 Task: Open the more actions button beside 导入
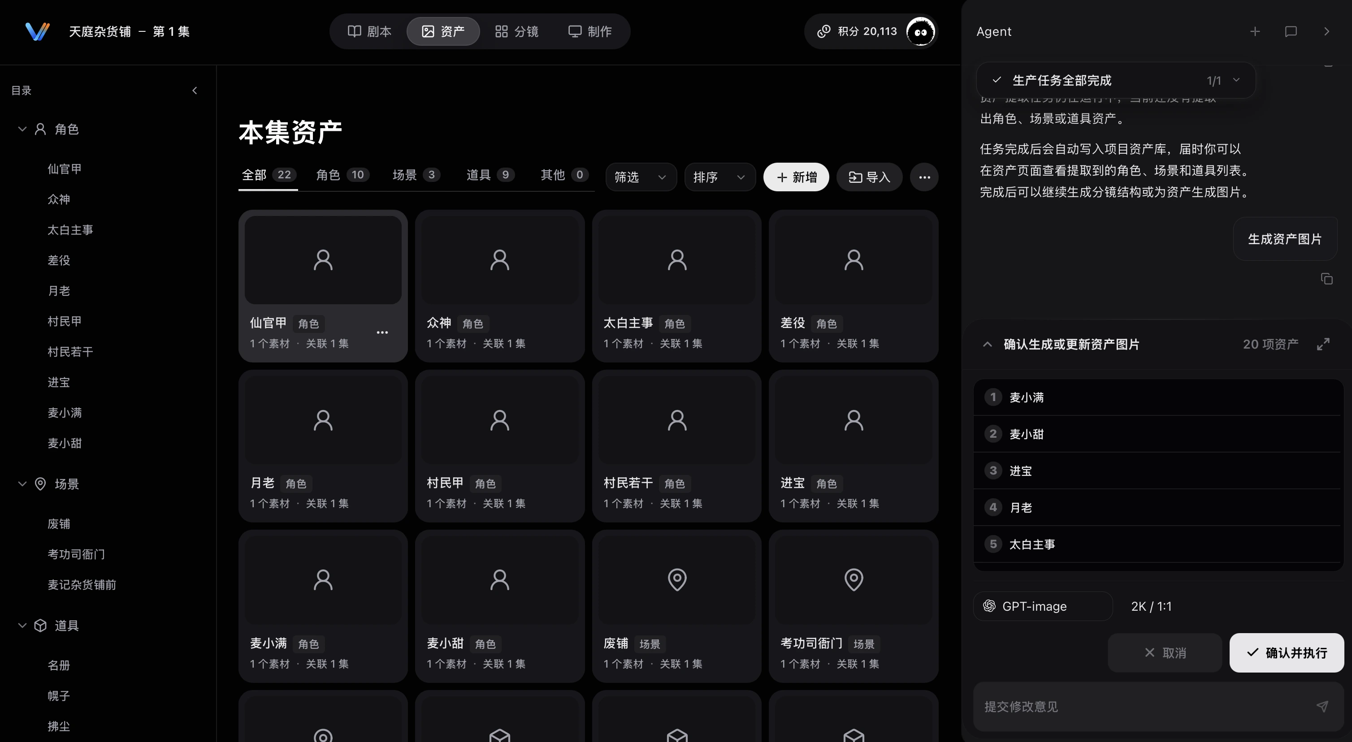924,177
